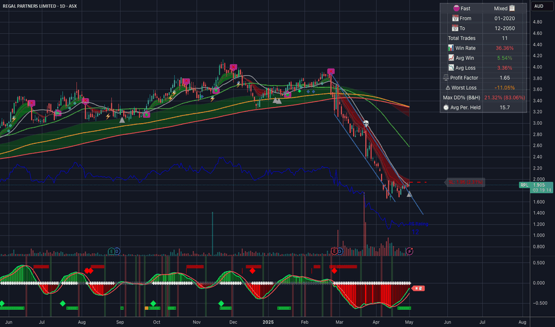Click the RS Rating label on chart

tap(419, 224)
